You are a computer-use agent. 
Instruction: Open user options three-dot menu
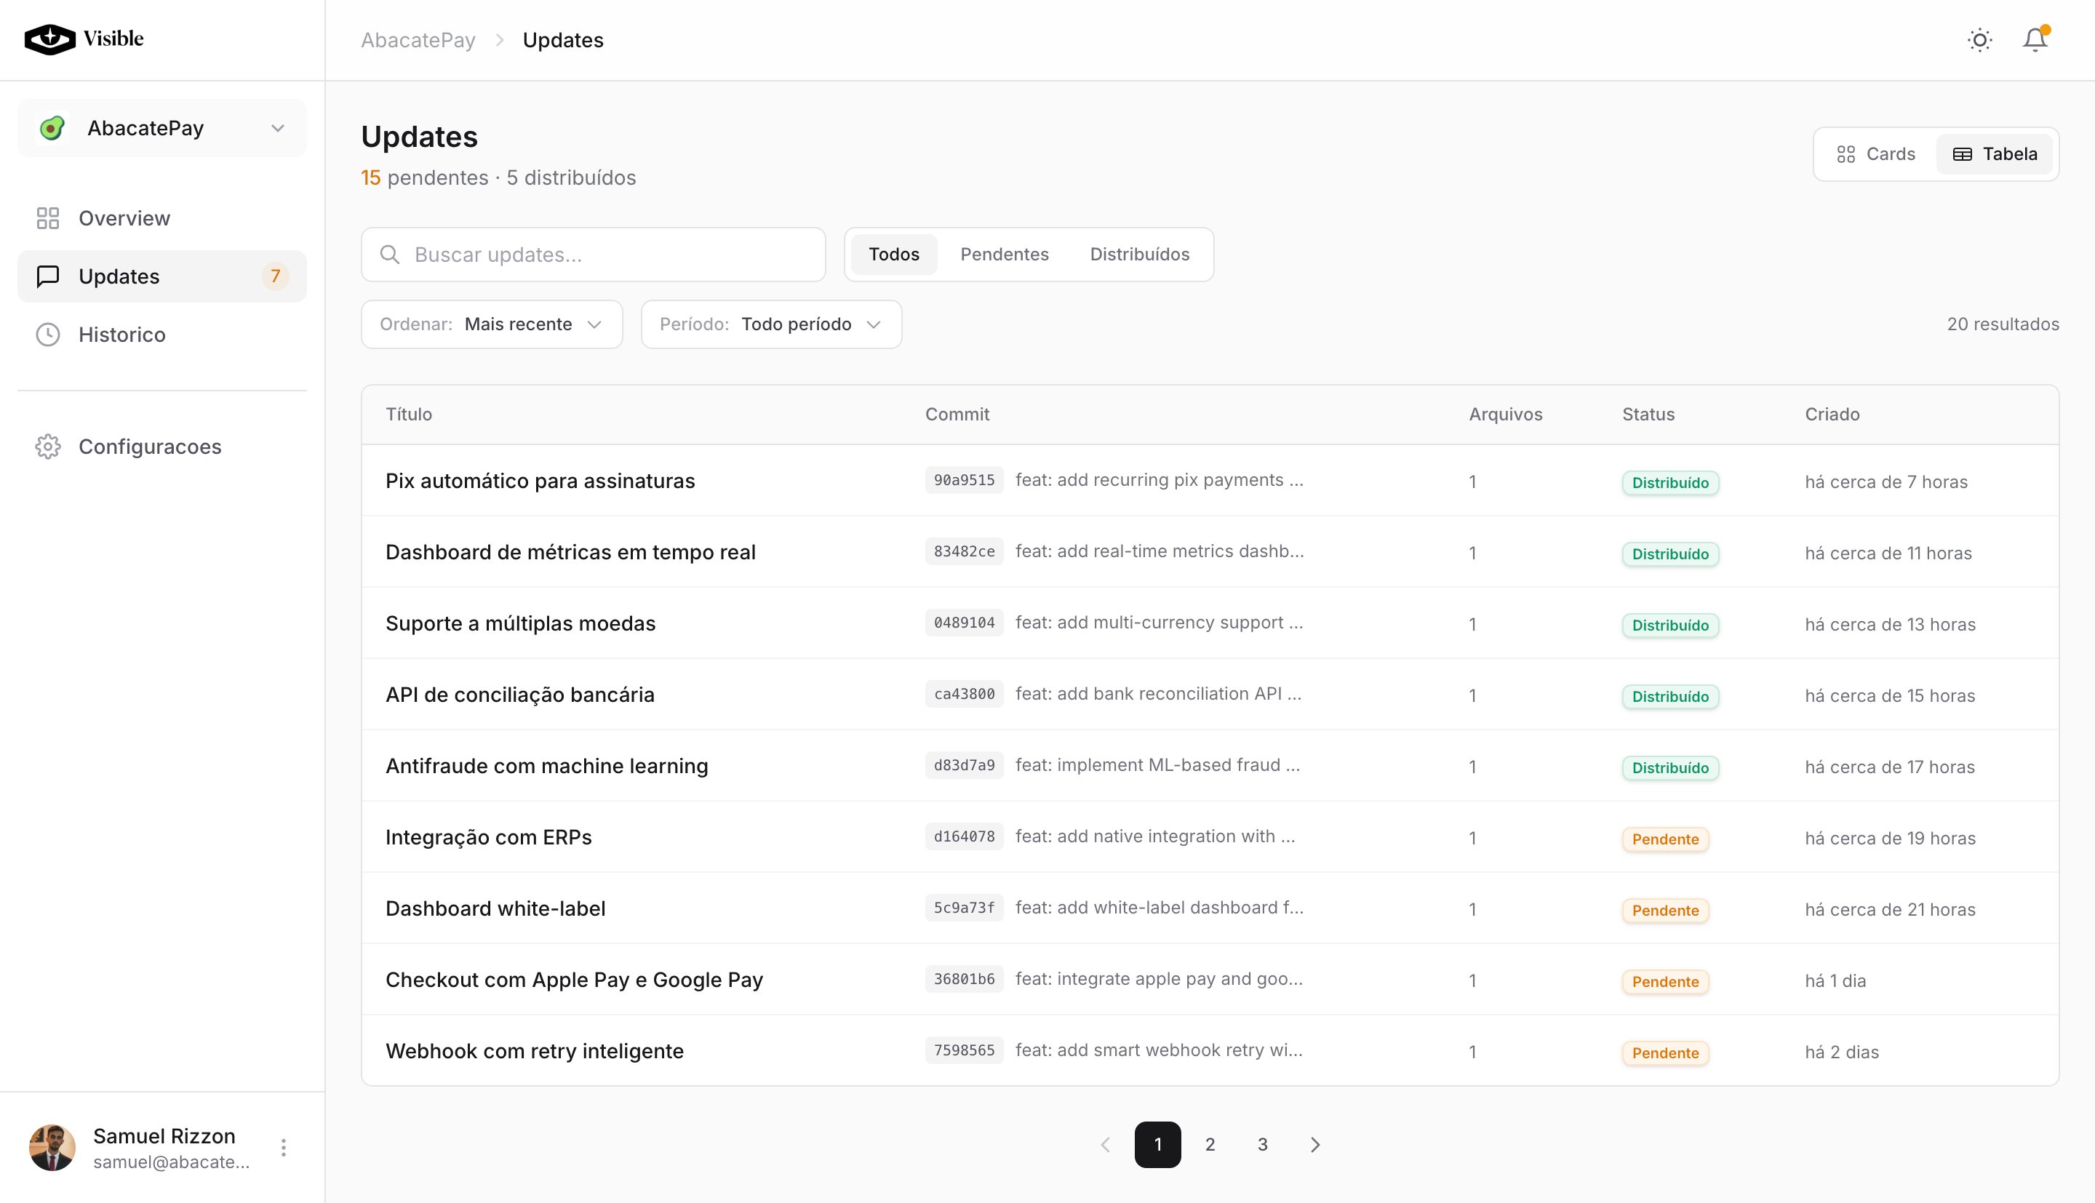pyautogui.click(x=284, y=1148)
